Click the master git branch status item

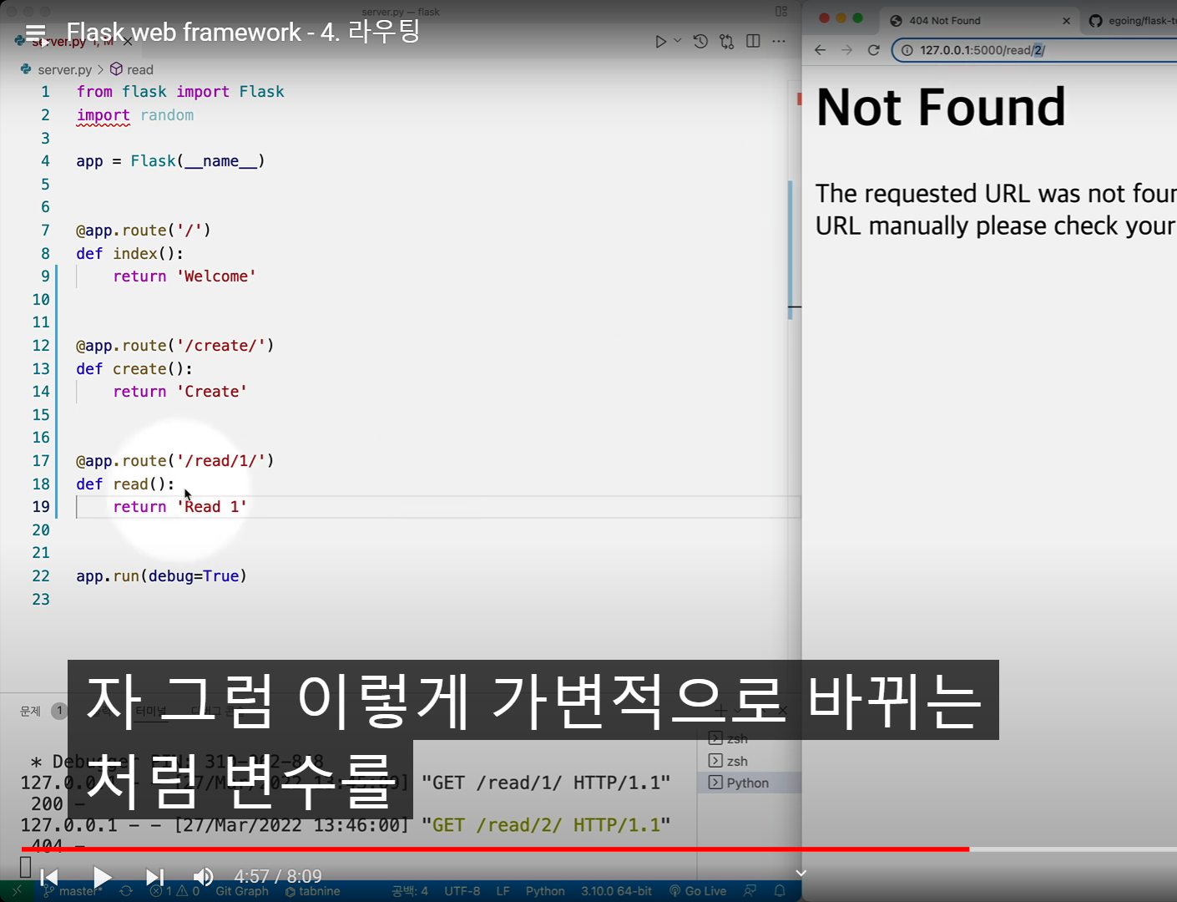pos(73,891)
